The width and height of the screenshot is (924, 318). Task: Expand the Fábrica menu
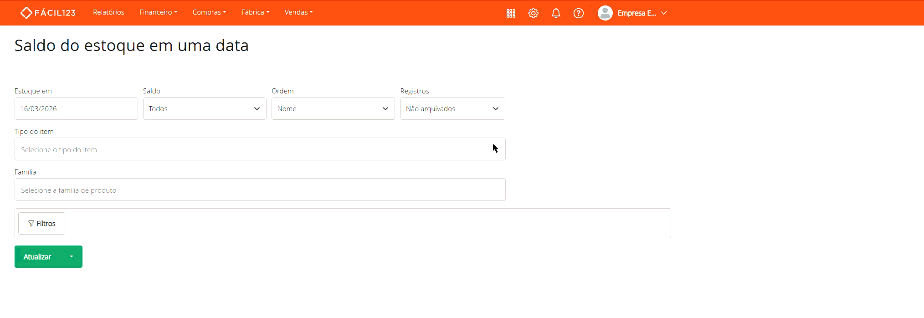click(x=255, y=12)
